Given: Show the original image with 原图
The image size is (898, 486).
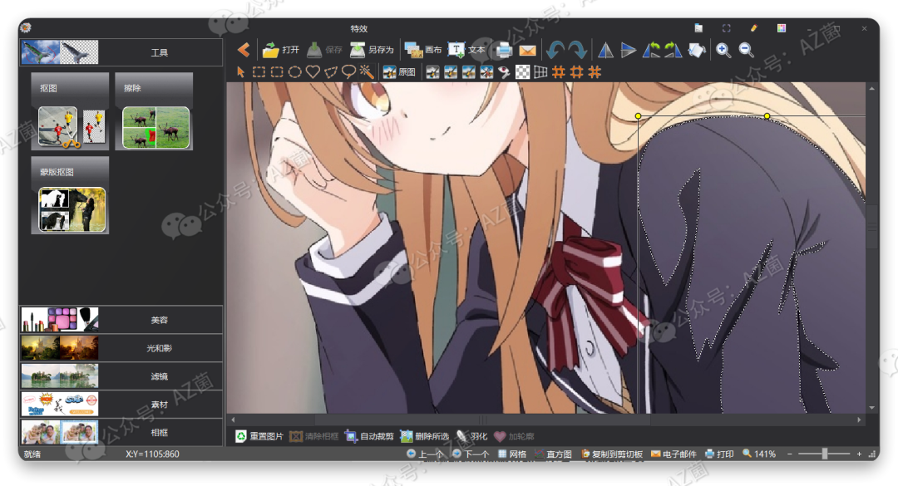Looking at the screenshot, I should [399, 72].
